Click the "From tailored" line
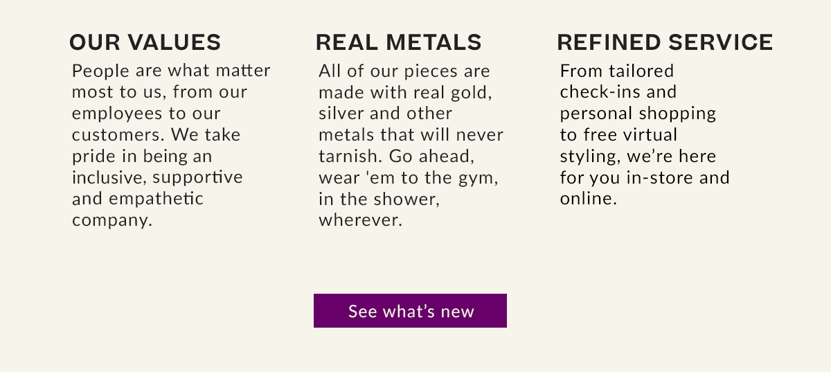 point(617,71)
